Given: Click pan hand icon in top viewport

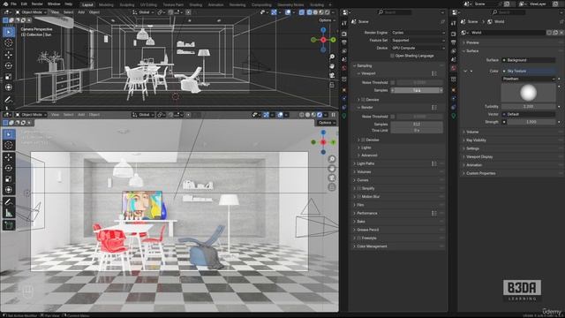Looking at the screenshot, I should tap(332, 66).
